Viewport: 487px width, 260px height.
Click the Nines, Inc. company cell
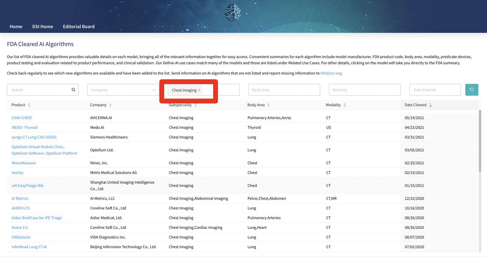pyautogui.click(x=99, y=163)
